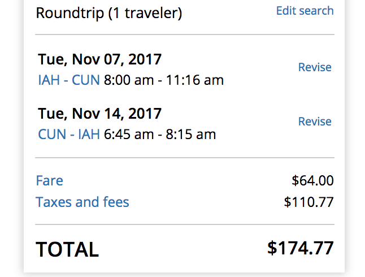
Task: View Fare details link
Action: [x=49, y=180]
